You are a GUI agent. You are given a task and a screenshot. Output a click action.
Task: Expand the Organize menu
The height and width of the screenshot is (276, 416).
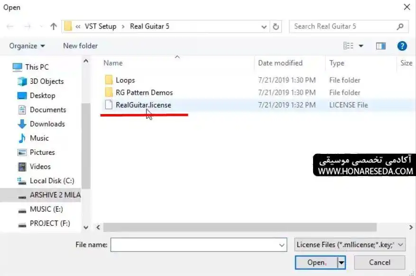(x=27, y=46)
